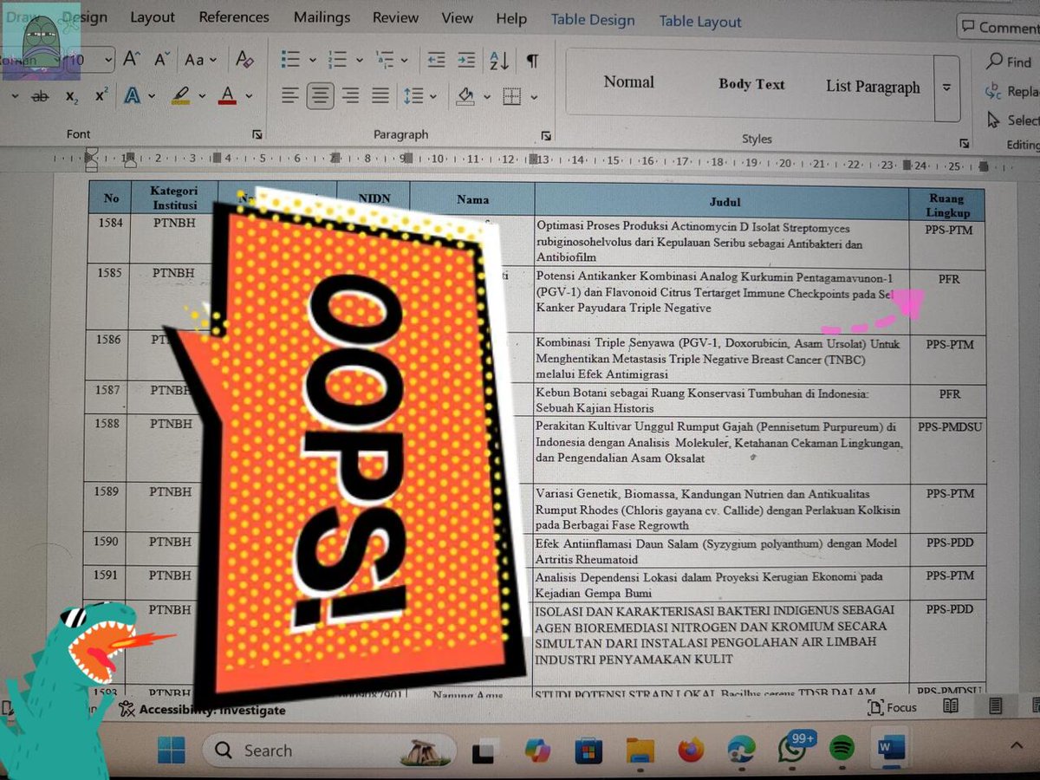The width and height of the screenshot is (1040, 780).
Task: Open the Review tab
Action: [395, 18]
